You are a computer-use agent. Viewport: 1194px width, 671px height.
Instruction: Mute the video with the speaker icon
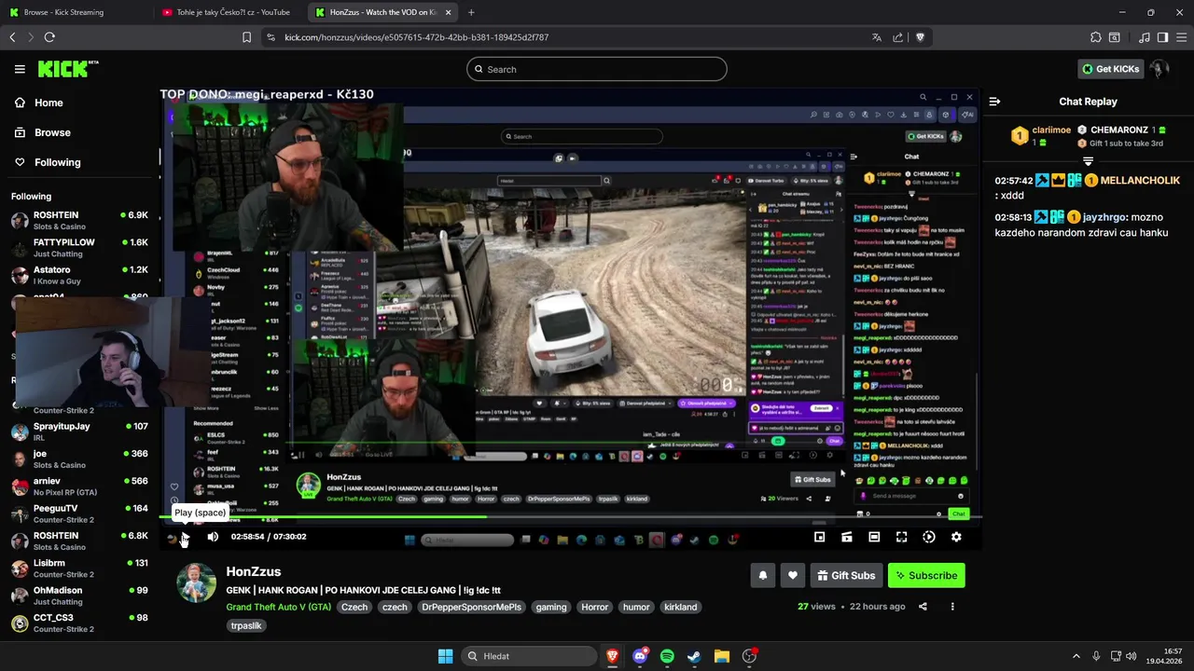pos(213,537)
